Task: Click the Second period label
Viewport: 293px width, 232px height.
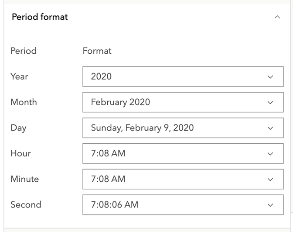Action: point(26,204)
